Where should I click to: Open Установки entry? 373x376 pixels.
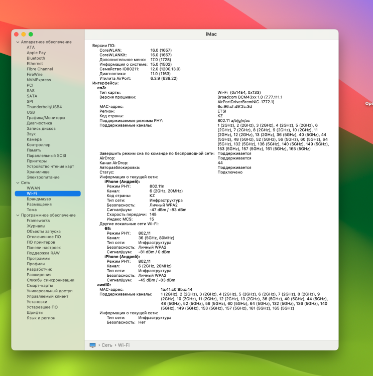(x=37, y=302)
